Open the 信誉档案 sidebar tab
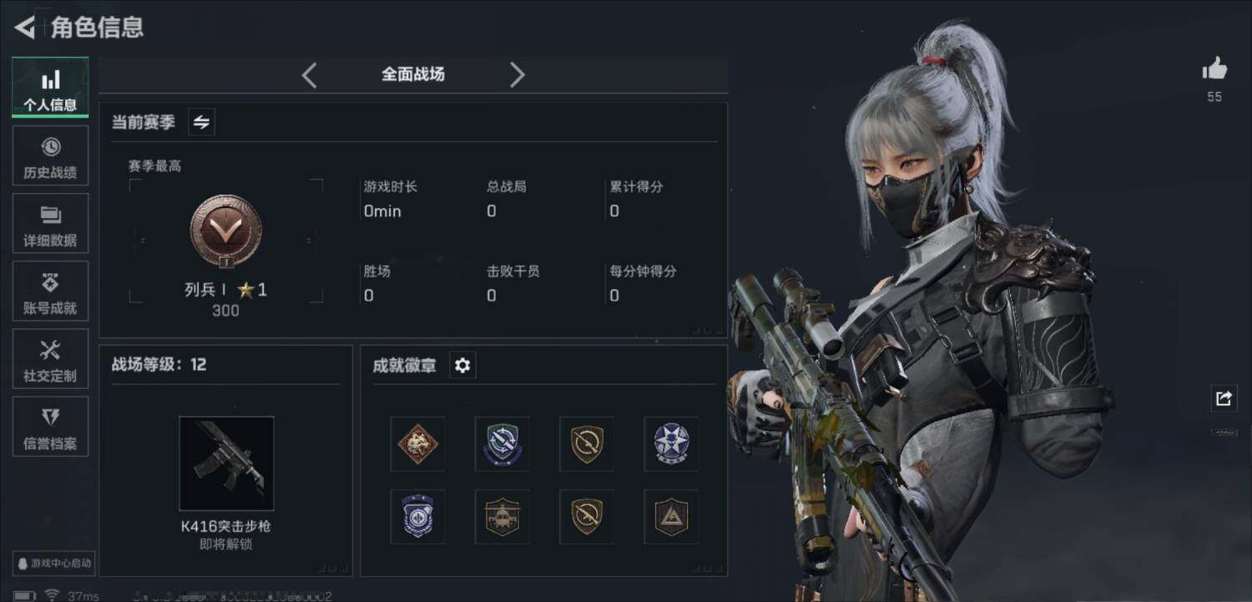 pos(50,427)
